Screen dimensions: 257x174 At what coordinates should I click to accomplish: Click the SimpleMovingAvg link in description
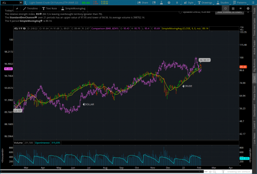[31, 21]
